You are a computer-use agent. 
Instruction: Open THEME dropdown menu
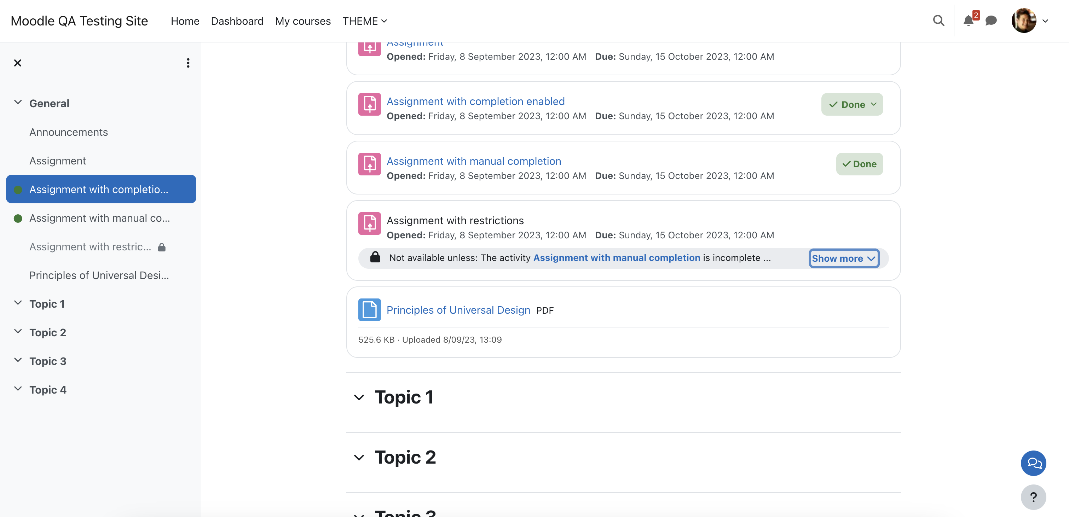pos(364,21)
